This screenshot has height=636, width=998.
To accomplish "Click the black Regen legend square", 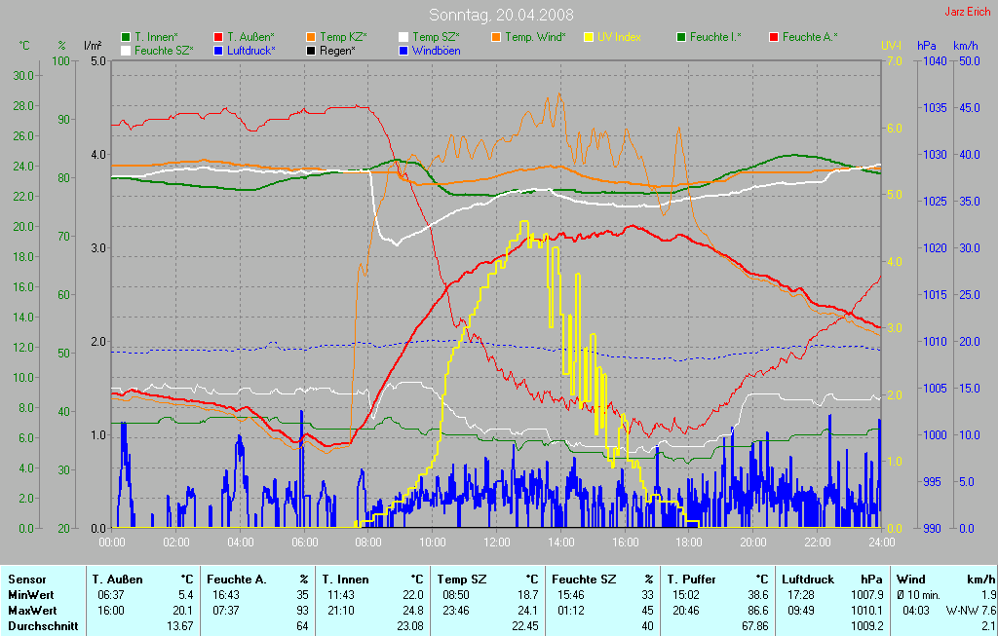I will [x=311, y=50].
